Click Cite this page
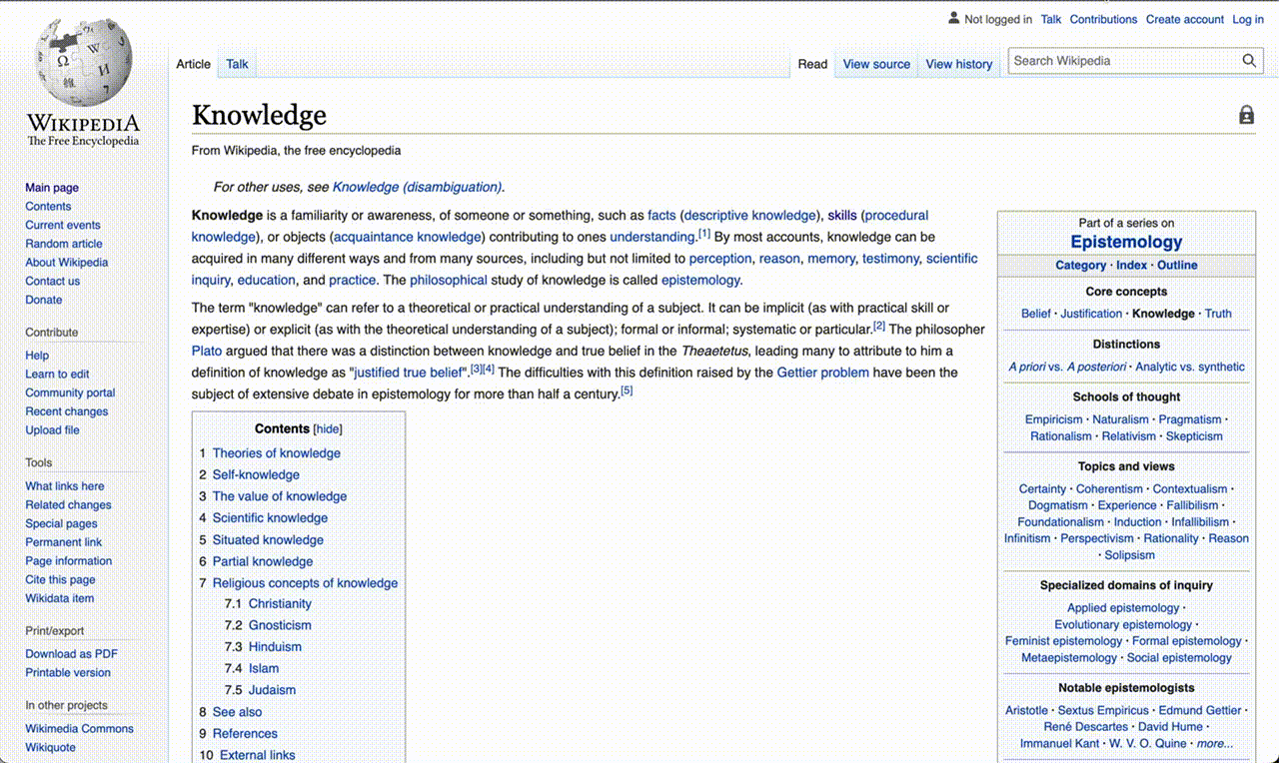The width and height of the screenshot is (1279, 763). point(60,579)
